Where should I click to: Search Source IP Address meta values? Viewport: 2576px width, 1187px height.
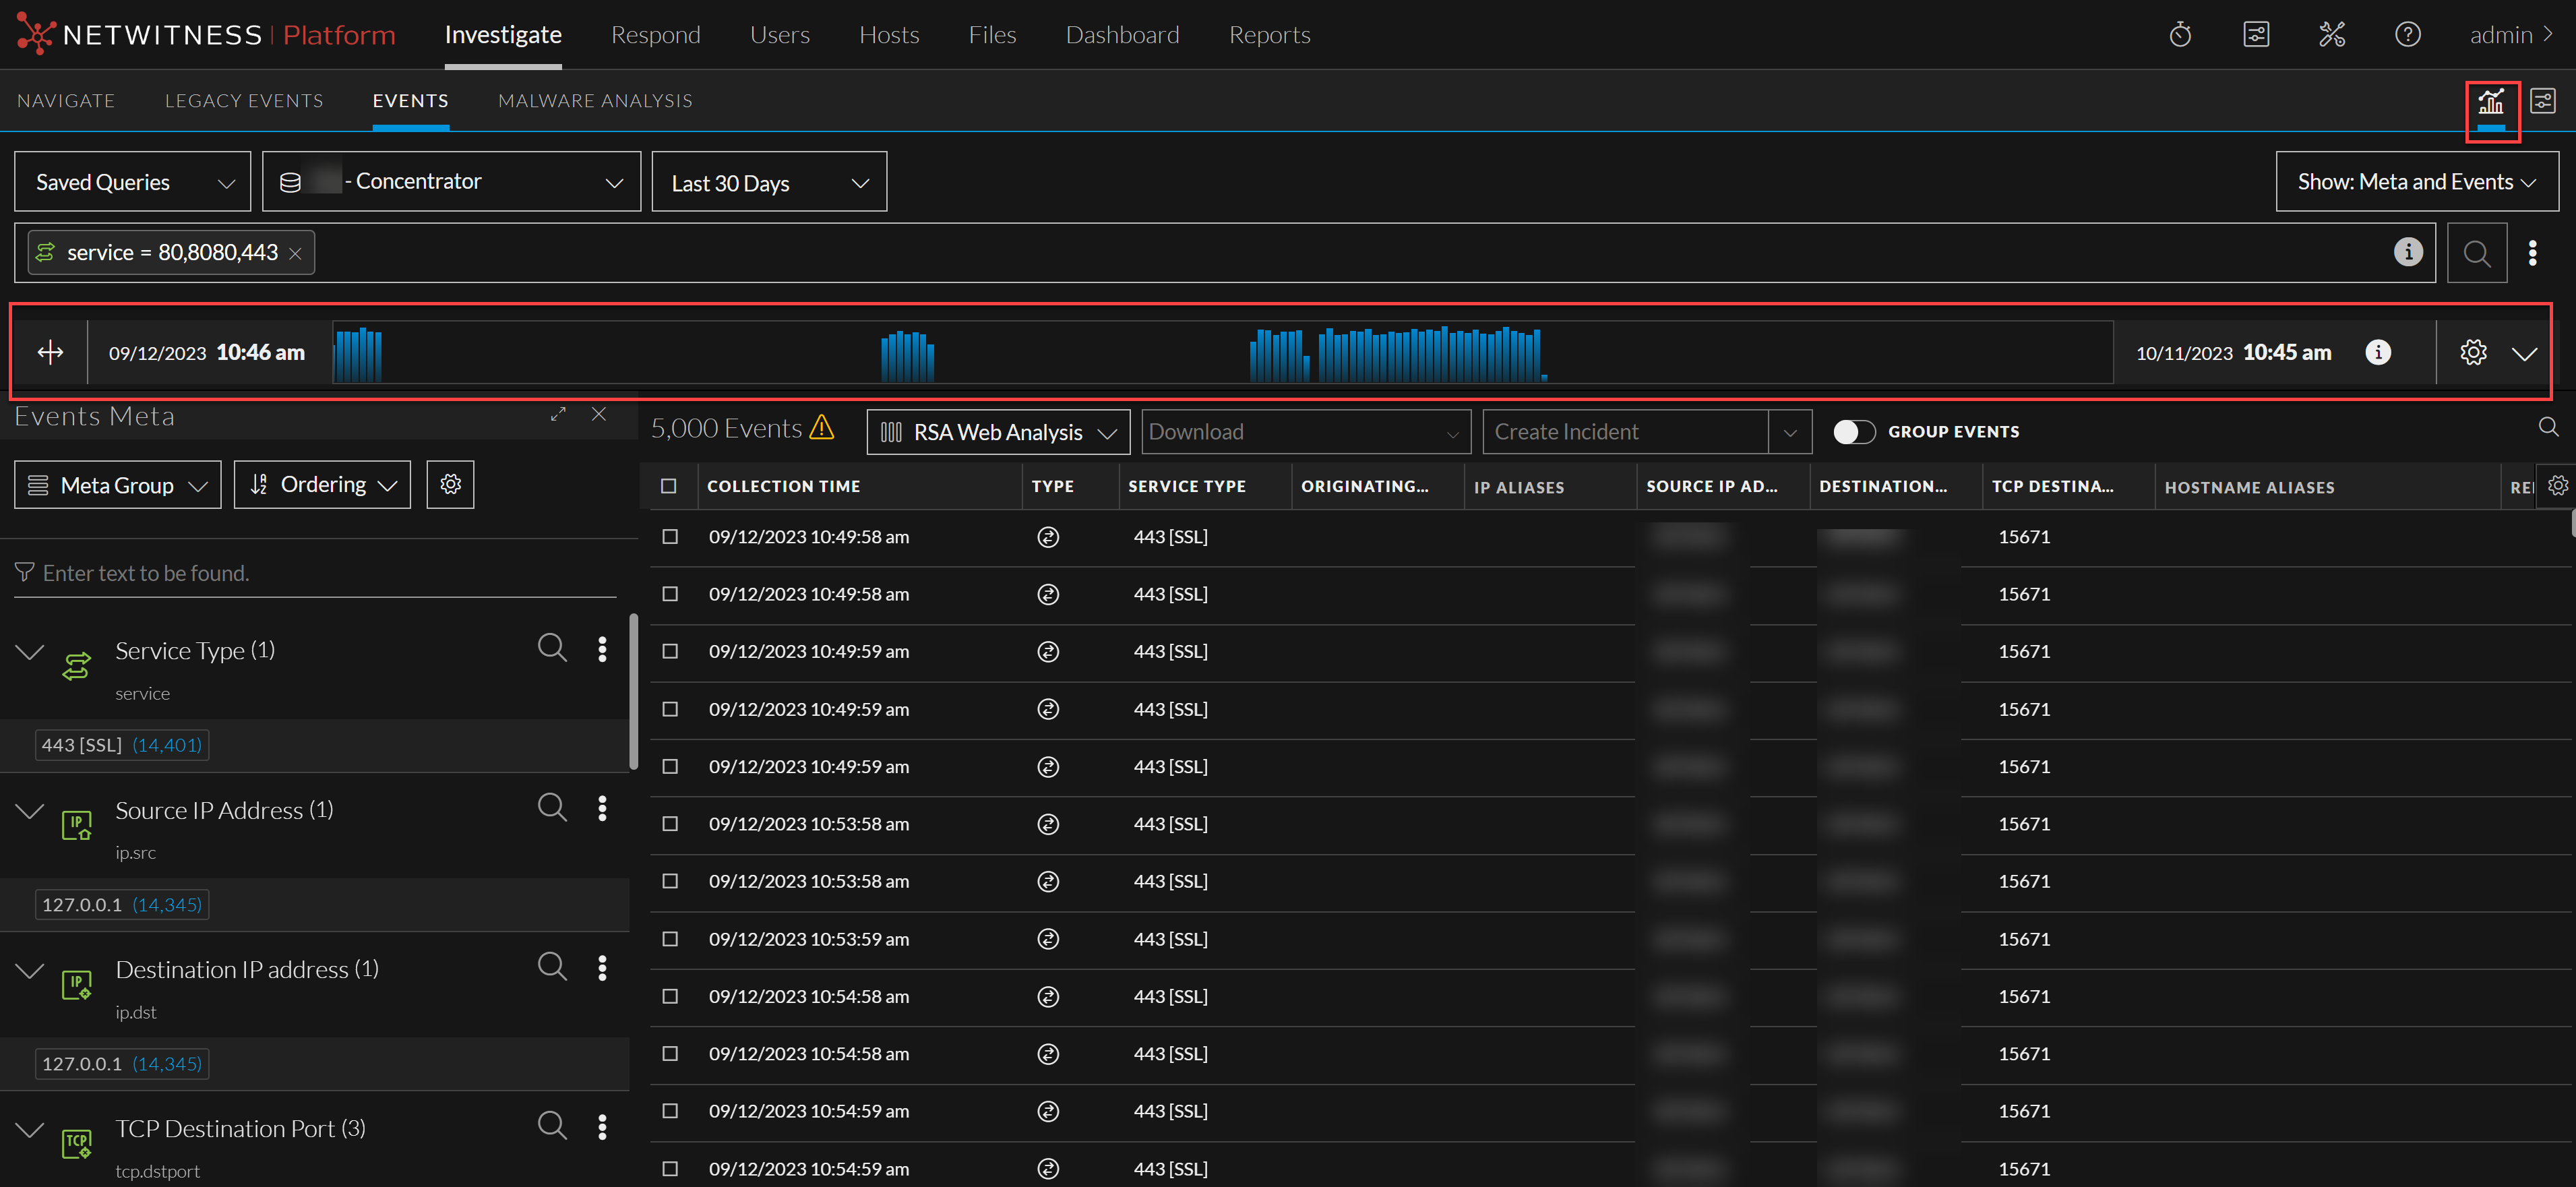click(552, 807)
